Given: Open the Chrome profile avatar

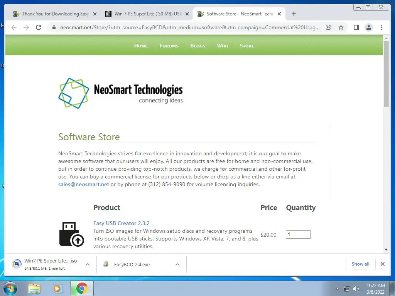Looking at the screenshot, I should pos(368,27).
